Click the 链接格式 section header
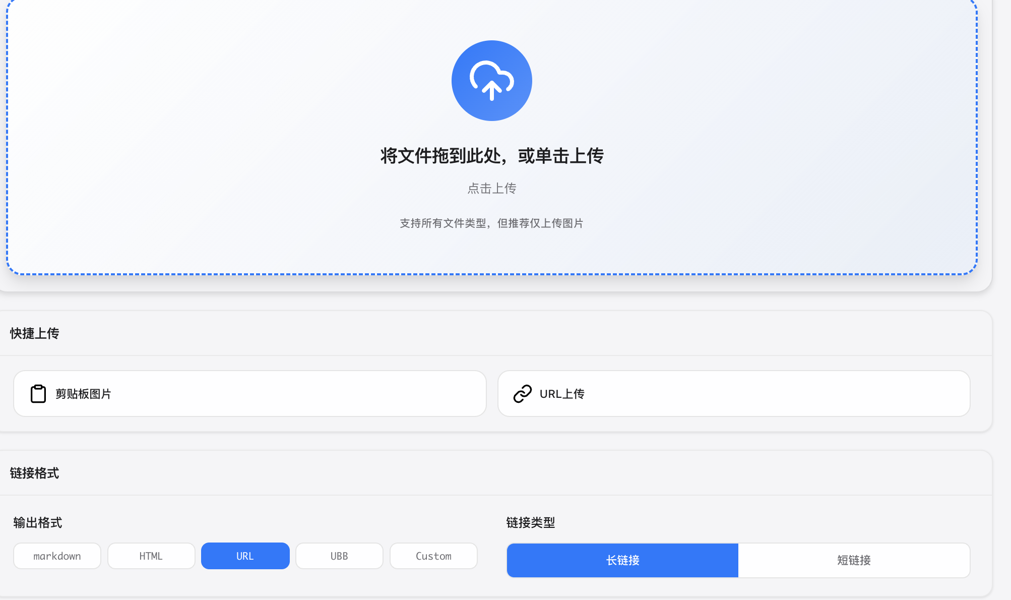The height and width of the screenshot is (600, 1011). coord(34,473)
